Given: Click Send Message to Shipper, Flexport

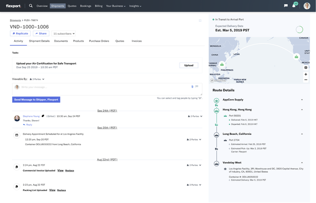Looking at the screenshot, I should [36, 100].
